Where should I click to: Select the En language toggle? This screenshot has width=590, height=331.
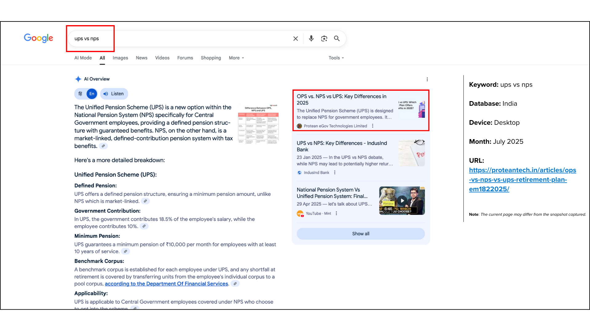[92, 94]
